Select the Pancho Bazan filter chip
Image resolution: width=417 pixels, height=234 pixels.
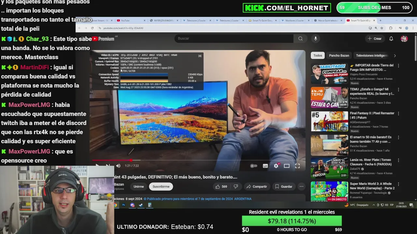coord(339,56)
